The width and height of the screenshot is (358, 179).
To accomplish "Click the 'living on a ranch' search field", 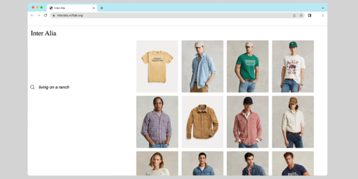I will click(x=54, y=87).
